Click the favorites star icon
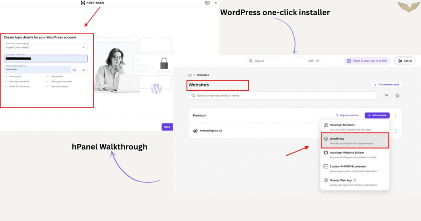This screenshot has width=421, height=221. coord(397,95)
